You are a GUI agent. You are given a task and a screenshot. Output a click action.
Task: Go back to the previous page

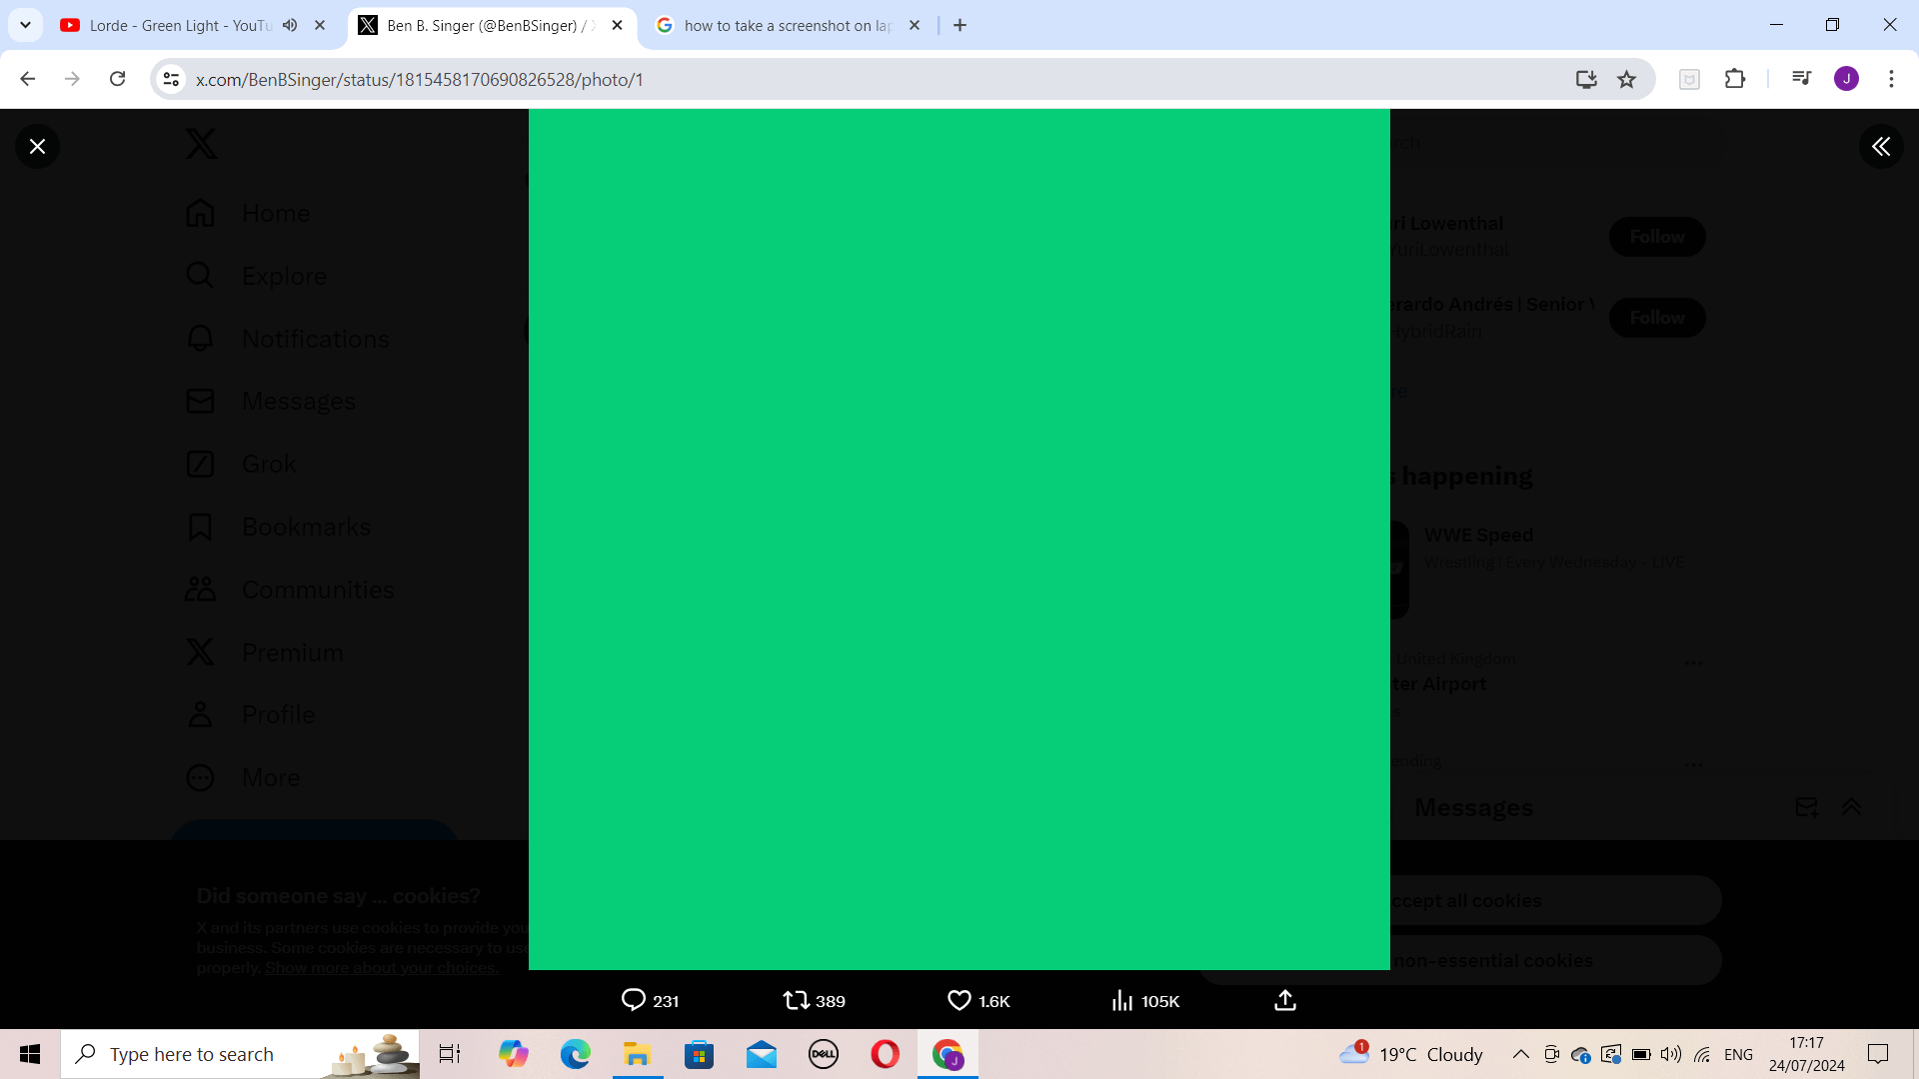point(28,79)
